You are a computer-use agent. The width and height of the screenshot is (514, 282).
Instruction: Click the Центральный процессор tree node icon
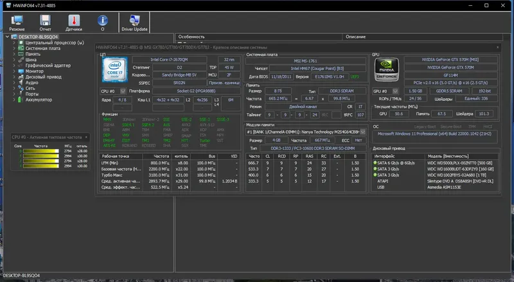coord(21,42)
